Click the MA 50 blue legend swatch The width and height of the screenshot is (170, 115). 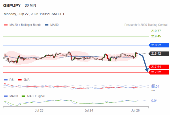(47, 25)
